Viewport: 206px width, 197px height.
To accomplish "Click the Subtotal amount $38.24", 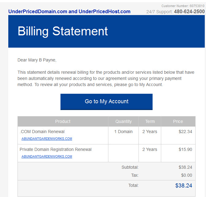I will tap(185, 167).
